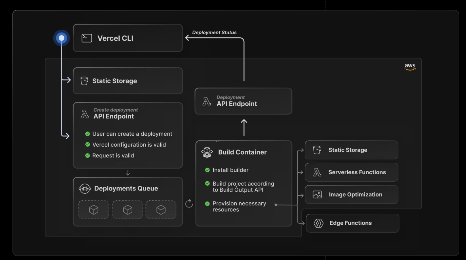Click the text Provision necessary resources

[239, 207]
